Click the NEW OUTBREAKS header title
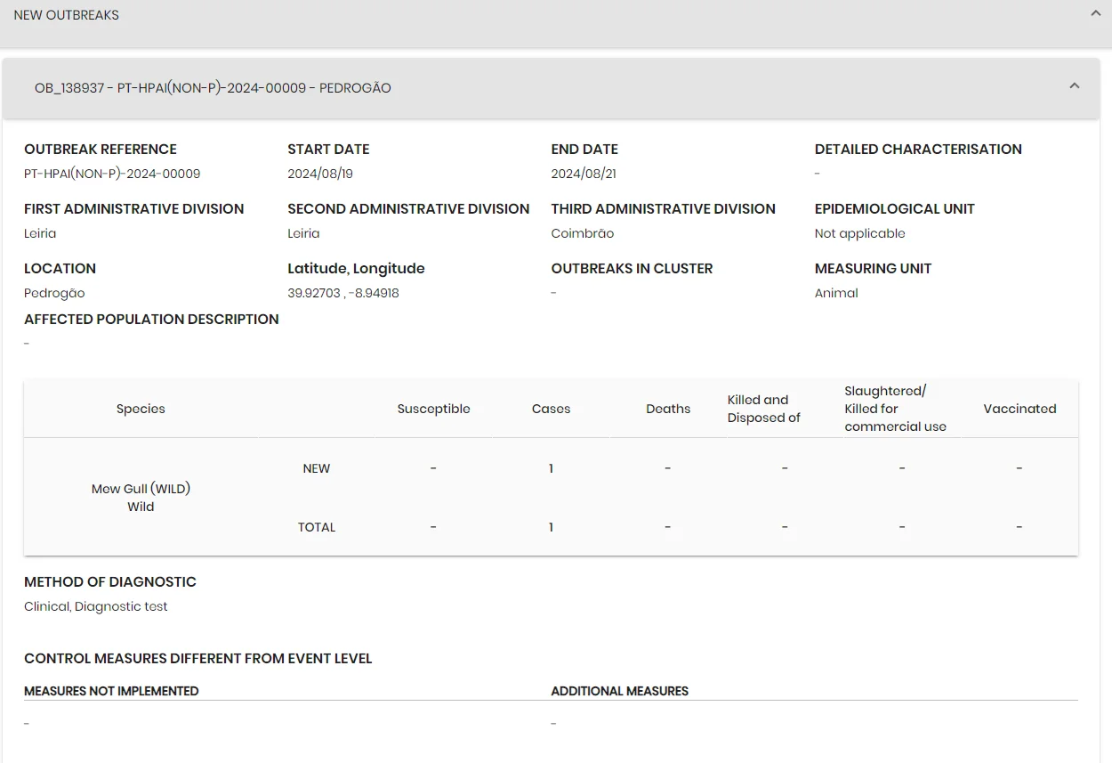Screen dimensions: 1112x763 pos(67,15)
